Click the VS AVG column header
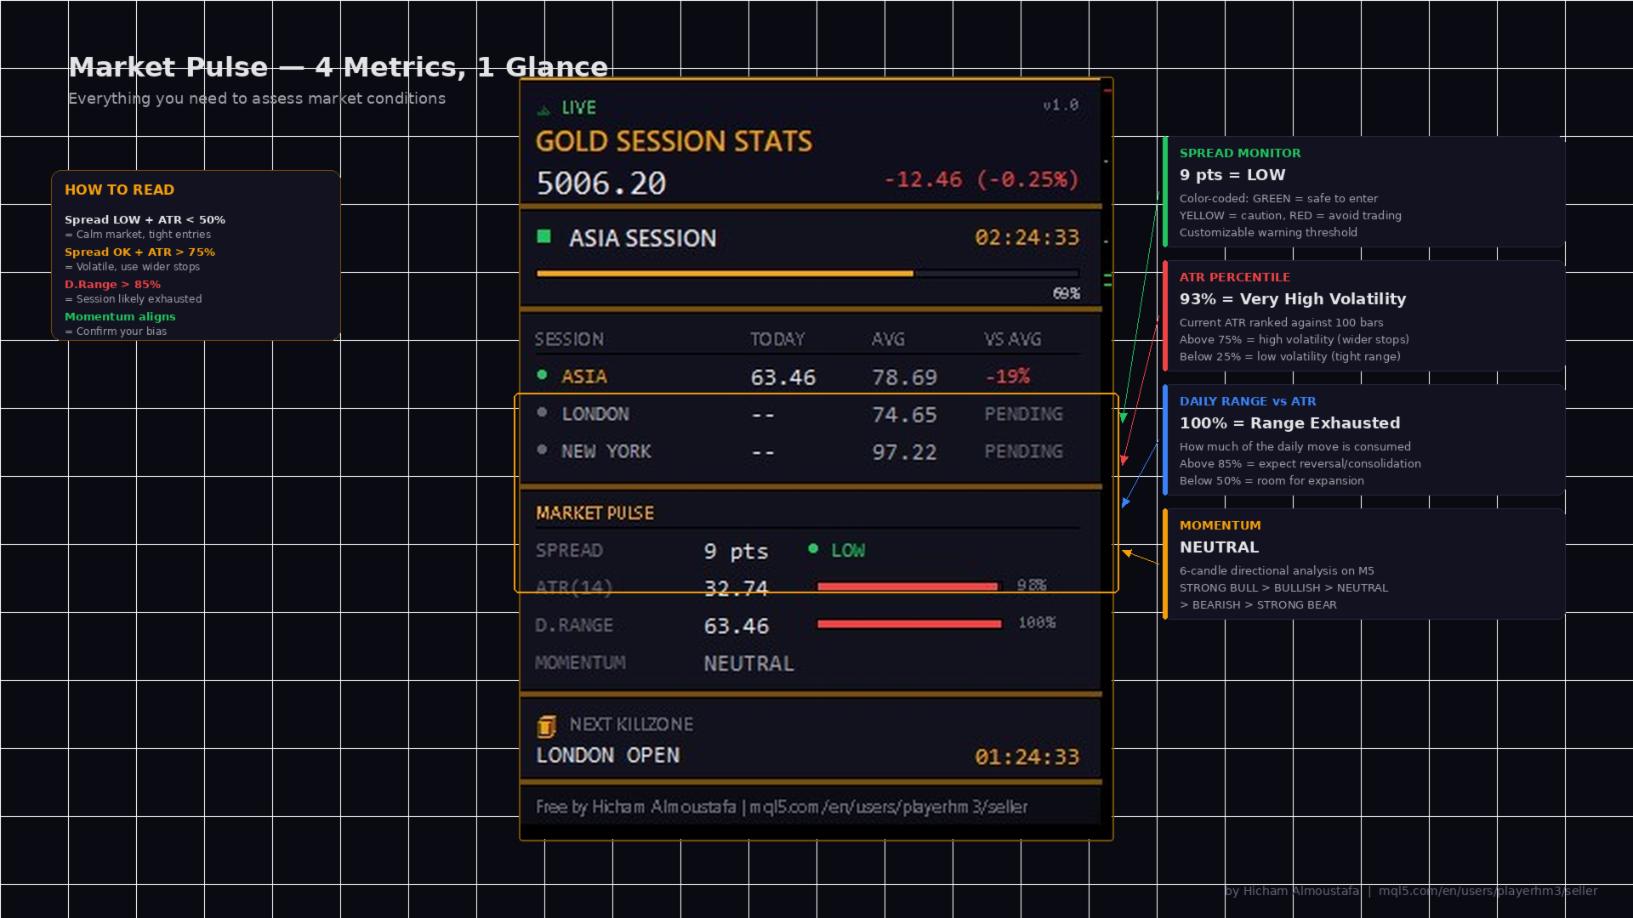 [1012, 339]
